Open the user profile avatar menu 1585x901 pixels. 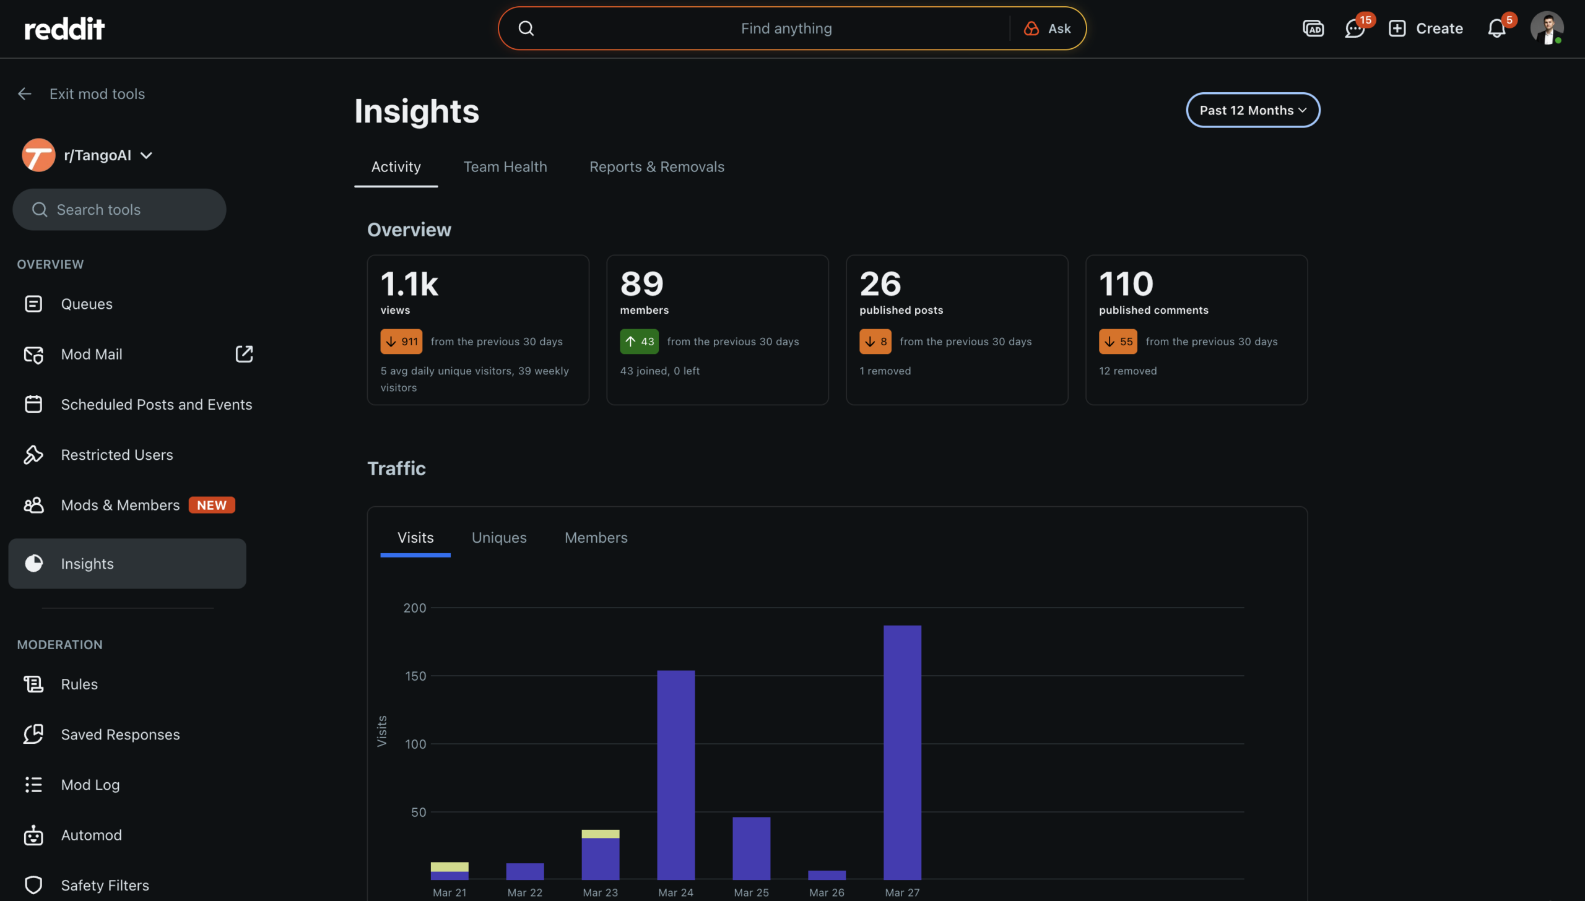pyautogui.click(x=1546, y=28)
